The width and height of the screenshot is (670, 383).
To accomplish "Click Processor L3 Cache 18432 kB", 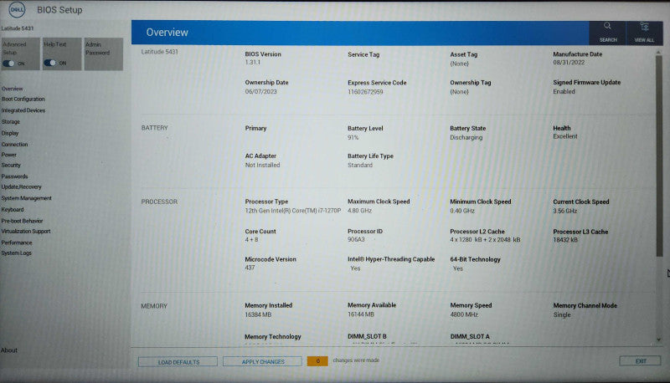I will (x=565, y=240).
